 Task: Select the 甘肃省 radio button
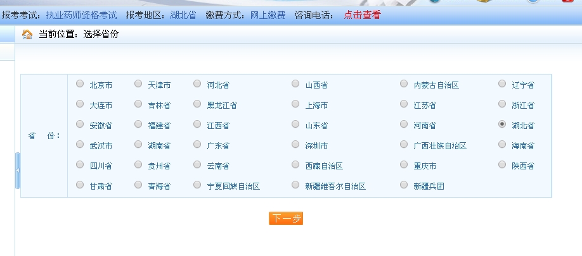coord(80,185)
